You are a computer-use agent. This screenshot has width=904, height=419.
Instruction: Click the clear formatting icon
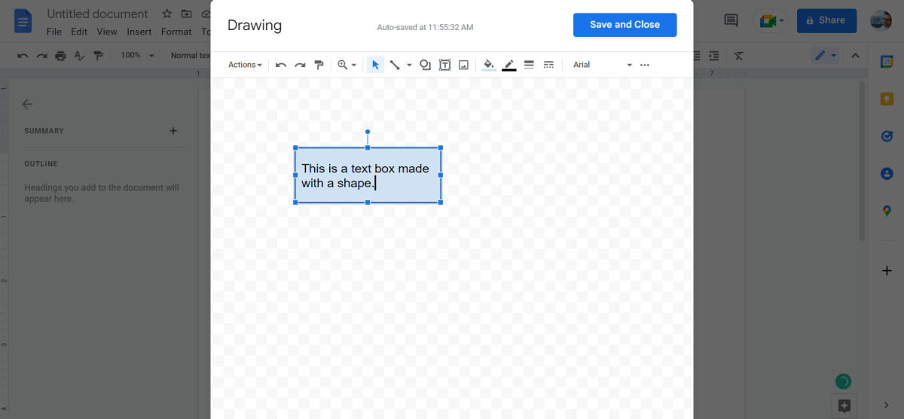point(739,56)
